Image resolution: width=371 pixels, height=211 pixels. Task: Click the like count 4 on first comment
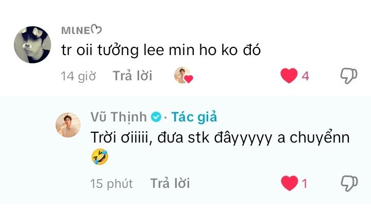tap(306, 76)
